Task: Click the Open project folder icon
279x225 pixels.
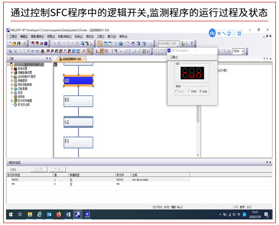Action: [x=14, y=43]
